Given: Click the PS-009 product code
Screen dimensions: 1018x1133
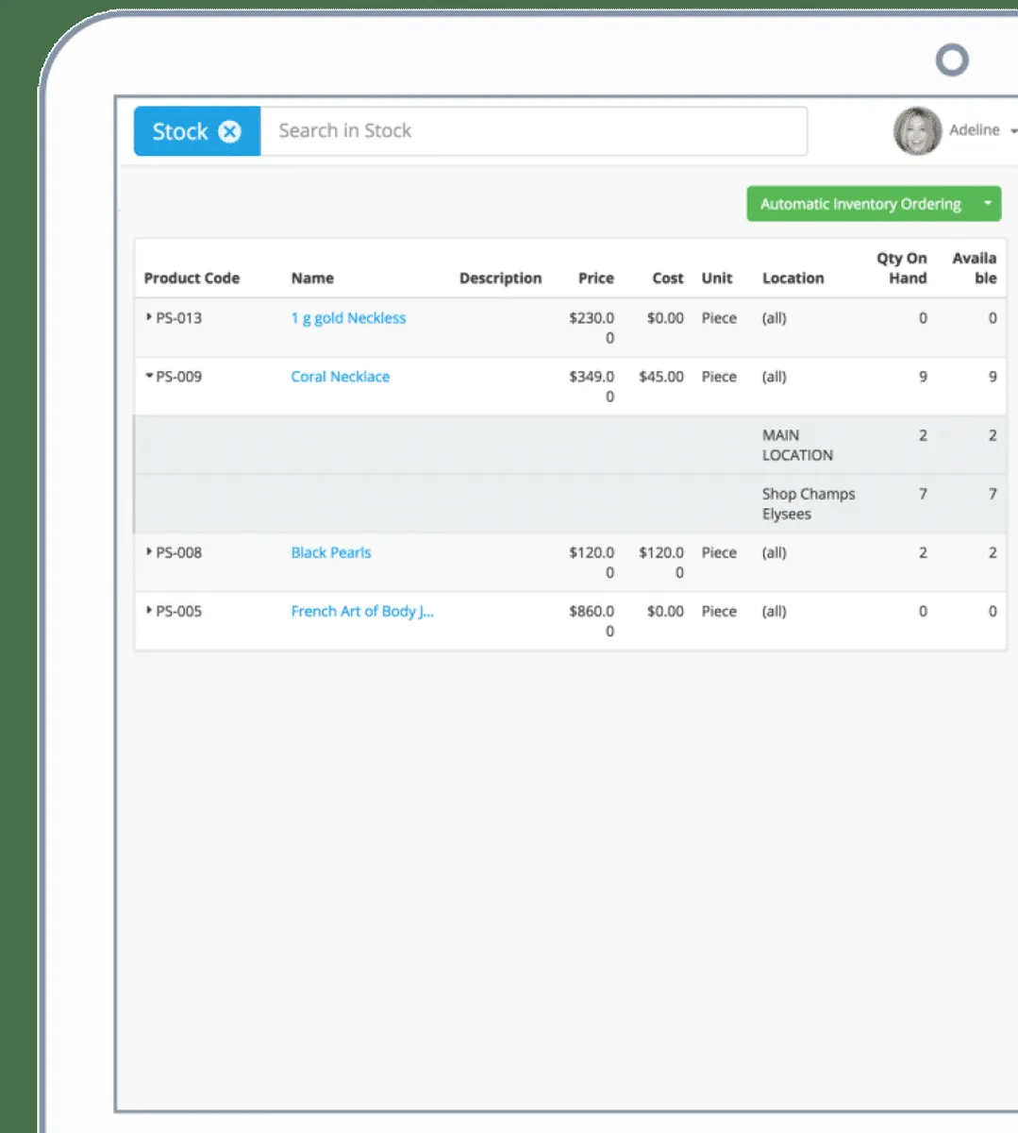Looking at the screenshot, I should (x=178, y=377).
